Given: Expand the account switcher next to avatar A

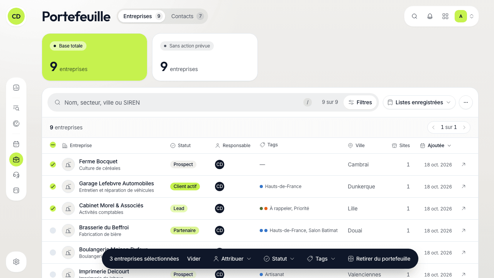Looking at the screenshot, I should [x=472, y=16].
